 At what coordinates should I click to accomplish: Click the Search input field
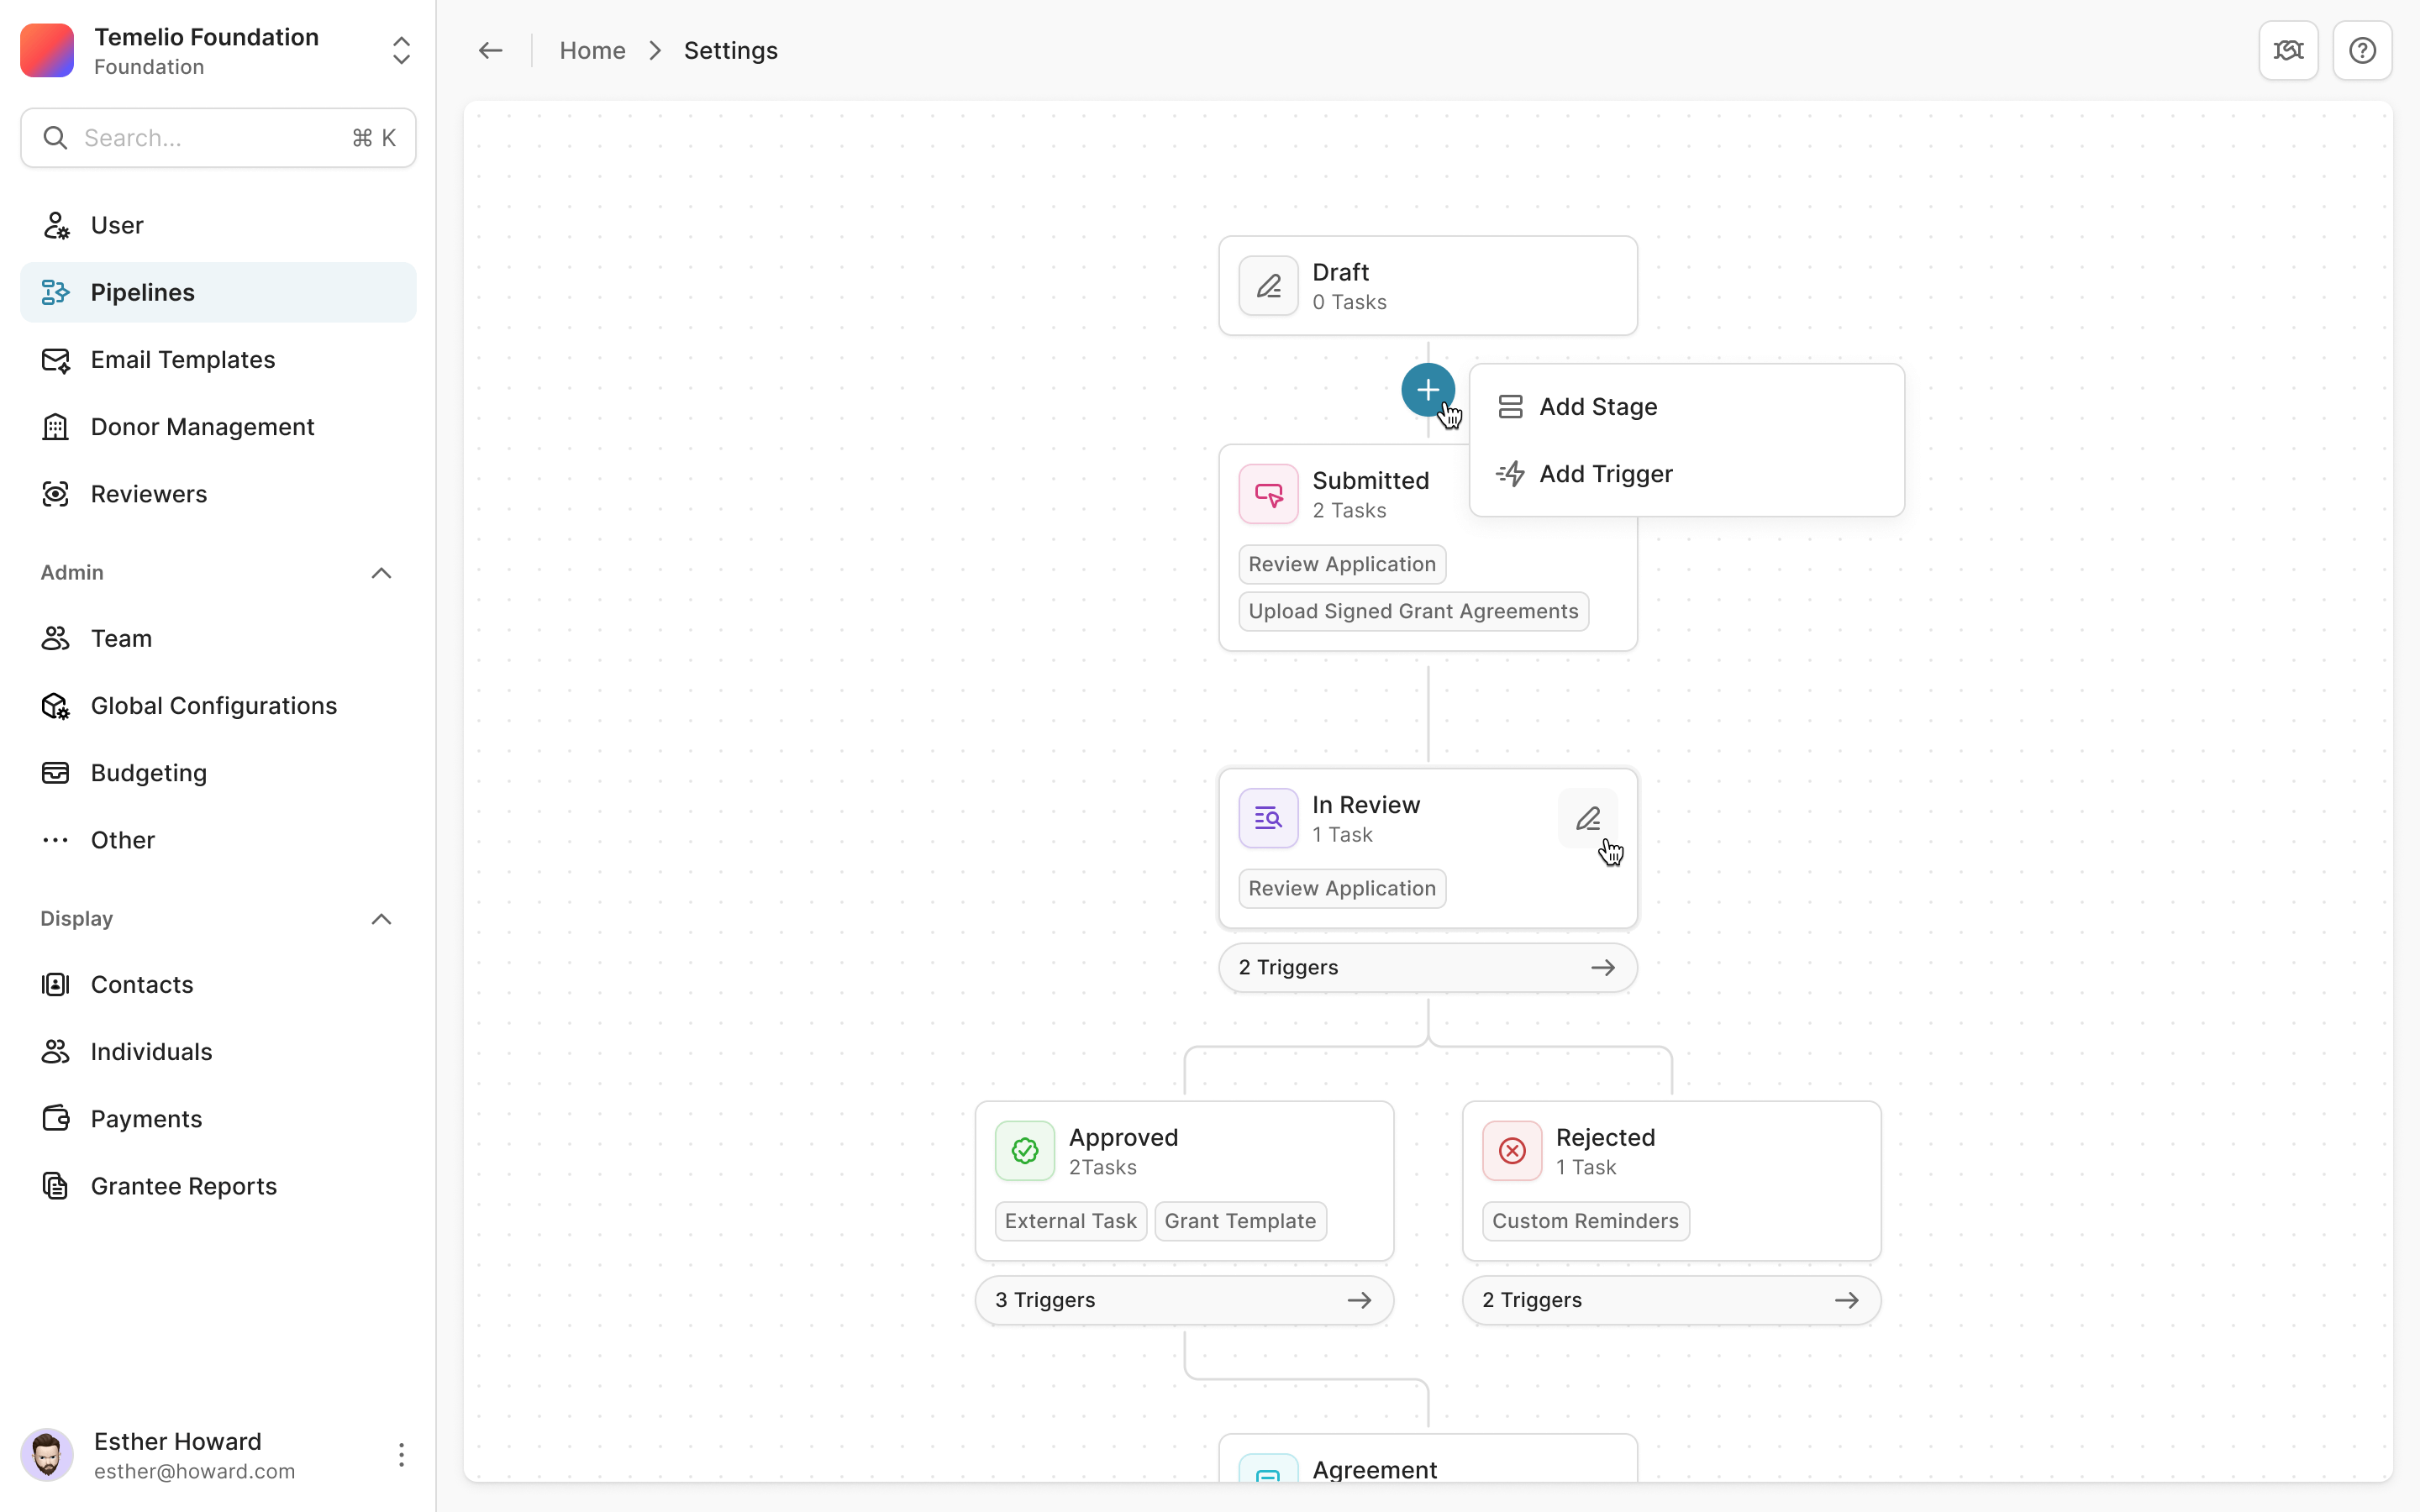pyautogui.click(x=210, y=138)
